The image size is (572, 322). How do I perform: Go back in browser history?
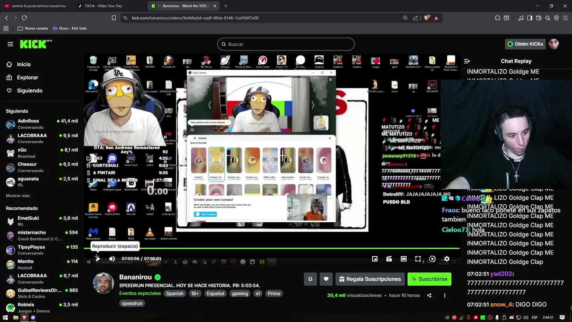(x=7, y=18)
